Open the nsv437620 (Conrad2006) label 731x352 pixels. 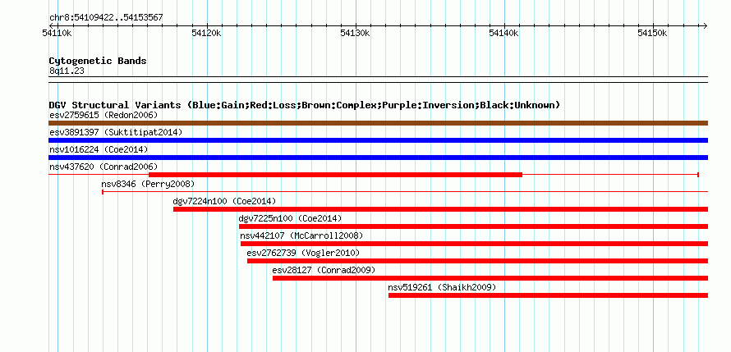103,167
